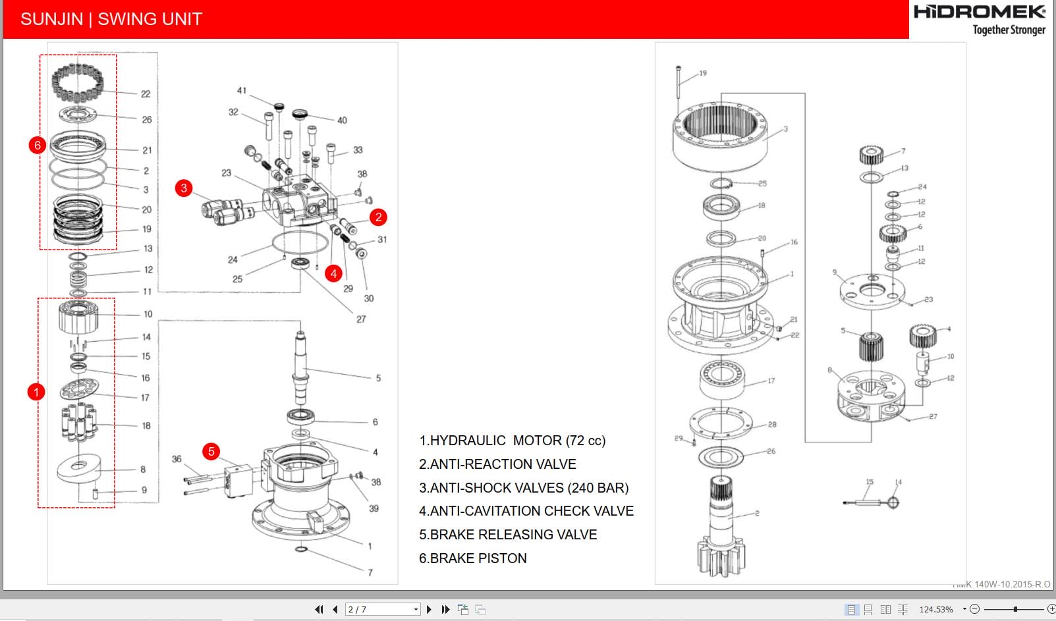Go to the first page
1056x621 pixels.
320,609
